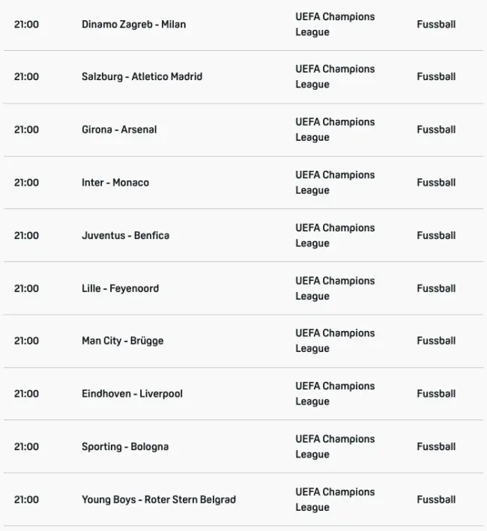
Task: Select Fussball beside Young Boys - Roter Stern Belgrad
Action: (436, 500)
